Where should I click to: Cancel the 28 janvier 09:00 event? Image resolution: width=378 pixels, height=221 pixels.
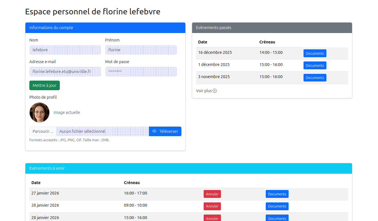212,206
